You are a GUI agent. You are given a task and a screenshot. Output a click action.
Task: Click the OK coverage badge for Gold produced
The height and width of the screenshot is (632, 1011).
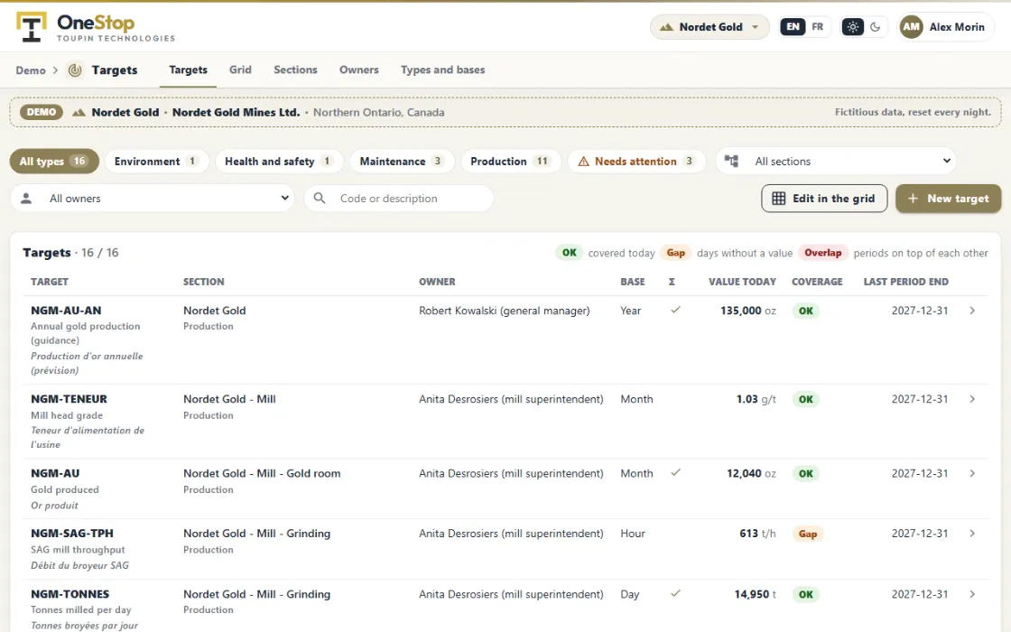tap(805, 473)
